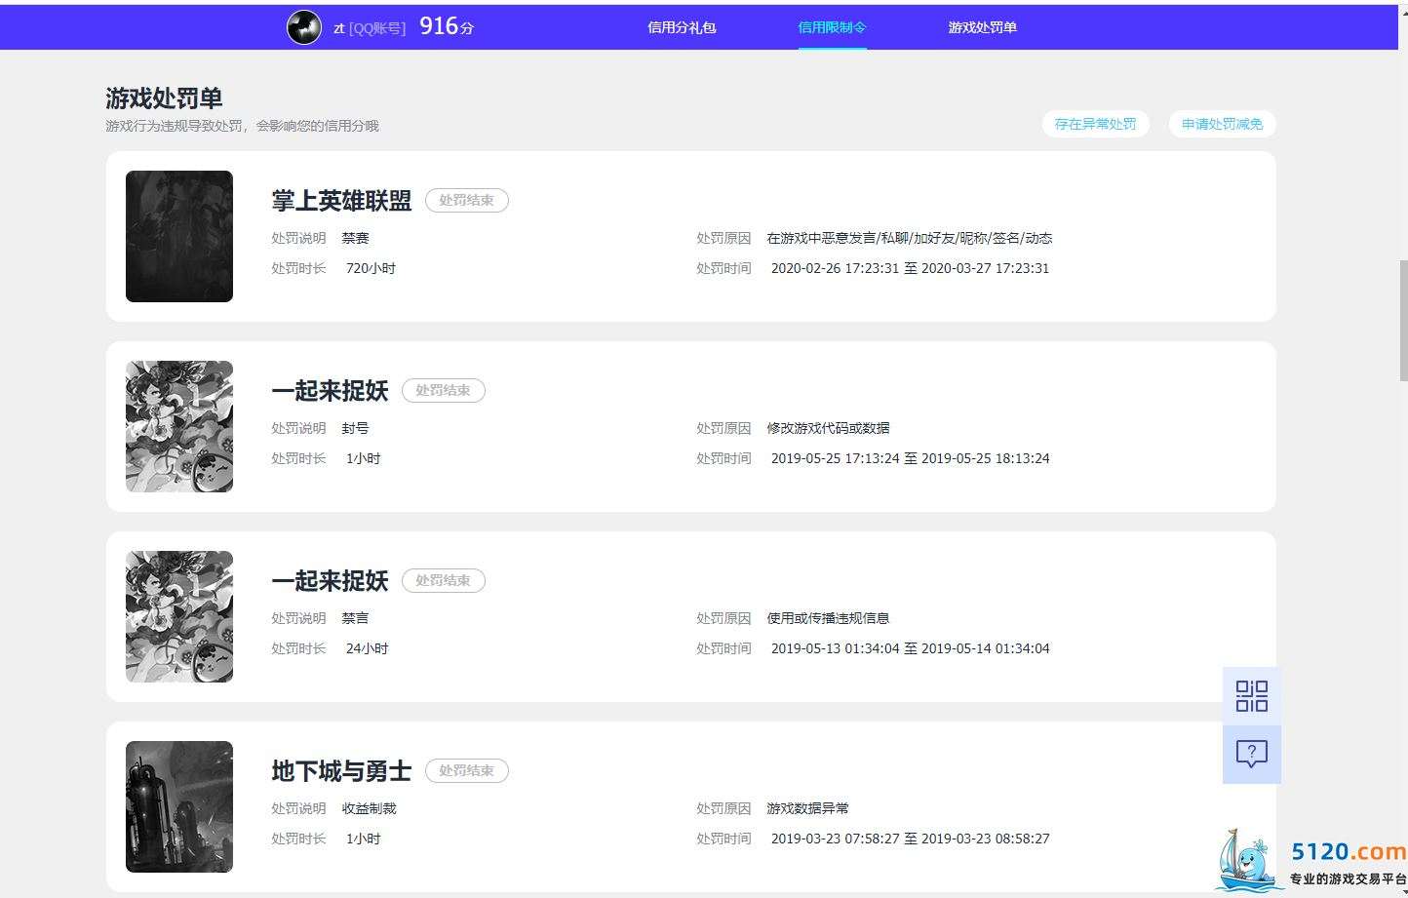The image size is (1408, 898).
Task: Click the 游戏处罚单 page heading
Action: 164,98
